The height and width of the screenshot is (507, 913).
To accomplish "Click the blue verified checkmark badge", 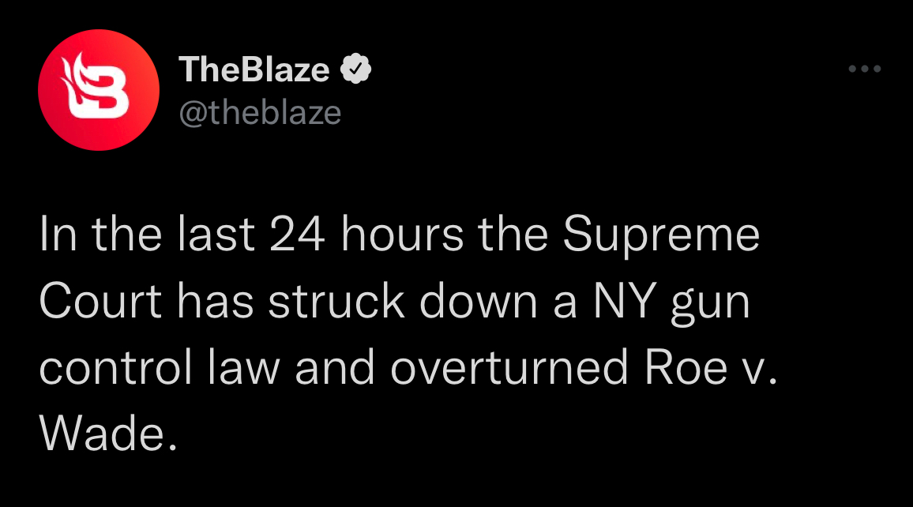I will (355, 69).
